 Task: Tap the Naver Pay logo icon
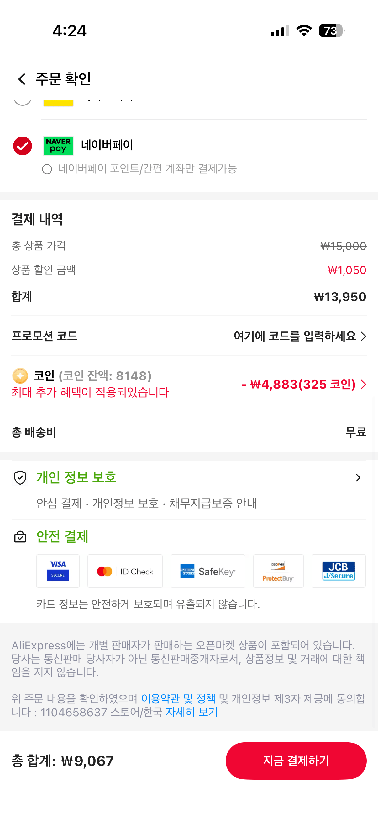(x=58, y=146)
